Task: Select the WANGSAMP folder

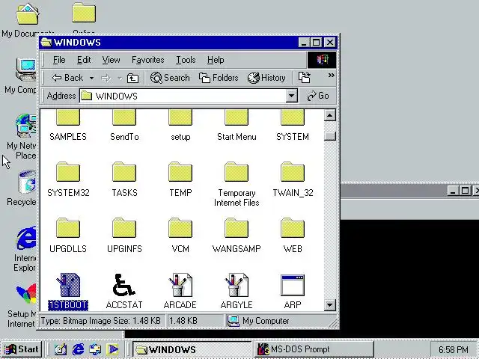Action: [x=237, y=236]
